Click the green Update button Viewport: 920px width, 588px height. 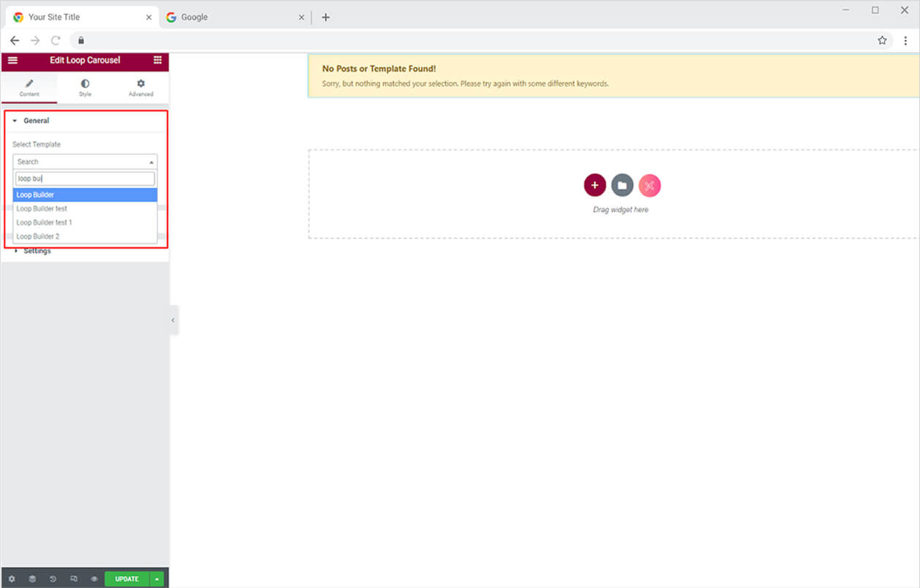coord(127,578)
